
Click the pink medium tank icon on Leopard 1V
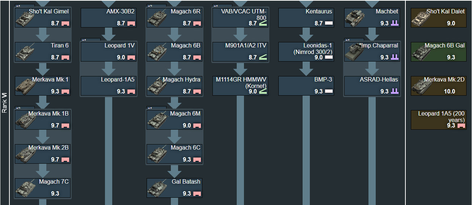click(x=131, y=58)
